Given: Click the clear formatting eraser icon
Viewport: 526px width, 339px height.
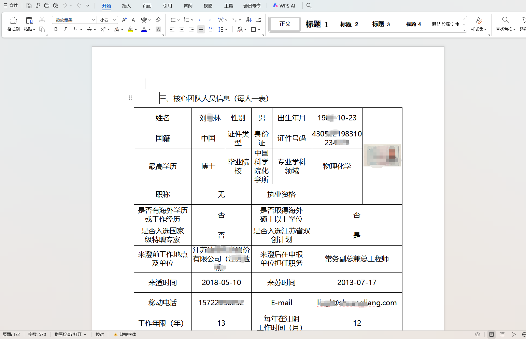Looking at the screenshot, I should [158, 20].
